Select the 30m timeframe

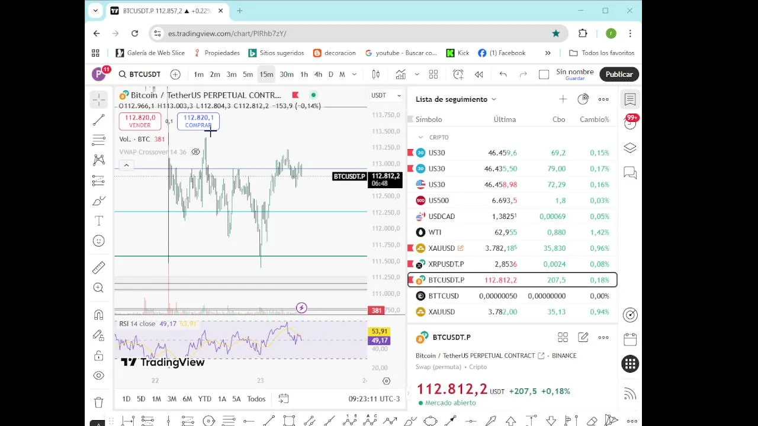[287, 74]
